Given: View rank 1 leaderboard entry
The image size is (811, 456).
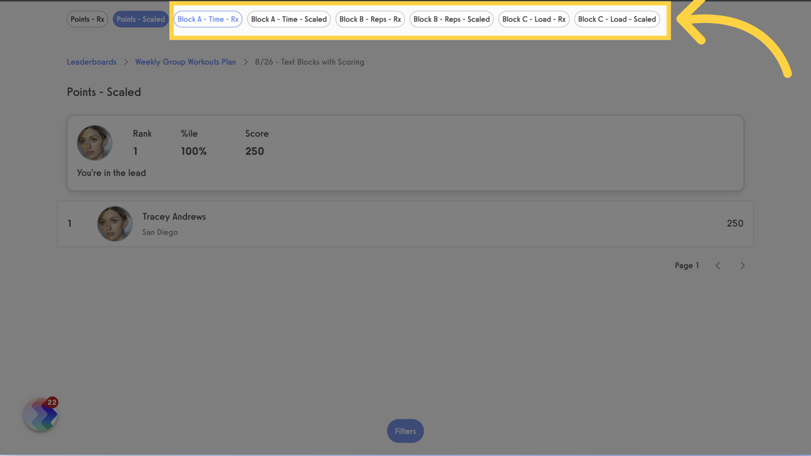Looking at the screenshot, I should tap(405, 224).
